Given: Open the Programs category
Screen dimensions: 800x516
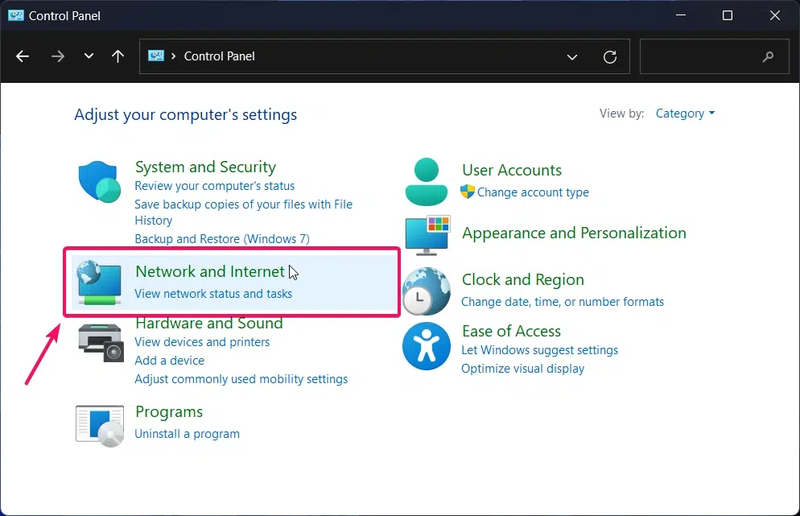Looking at the screenshot, I should pos(169,412).
